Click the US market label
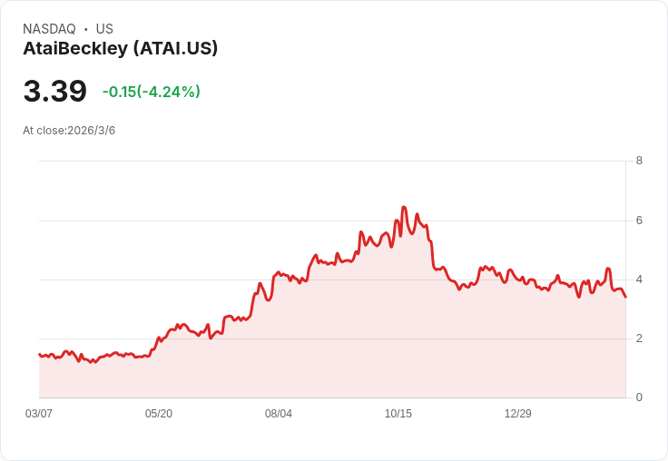 [104, 29]
